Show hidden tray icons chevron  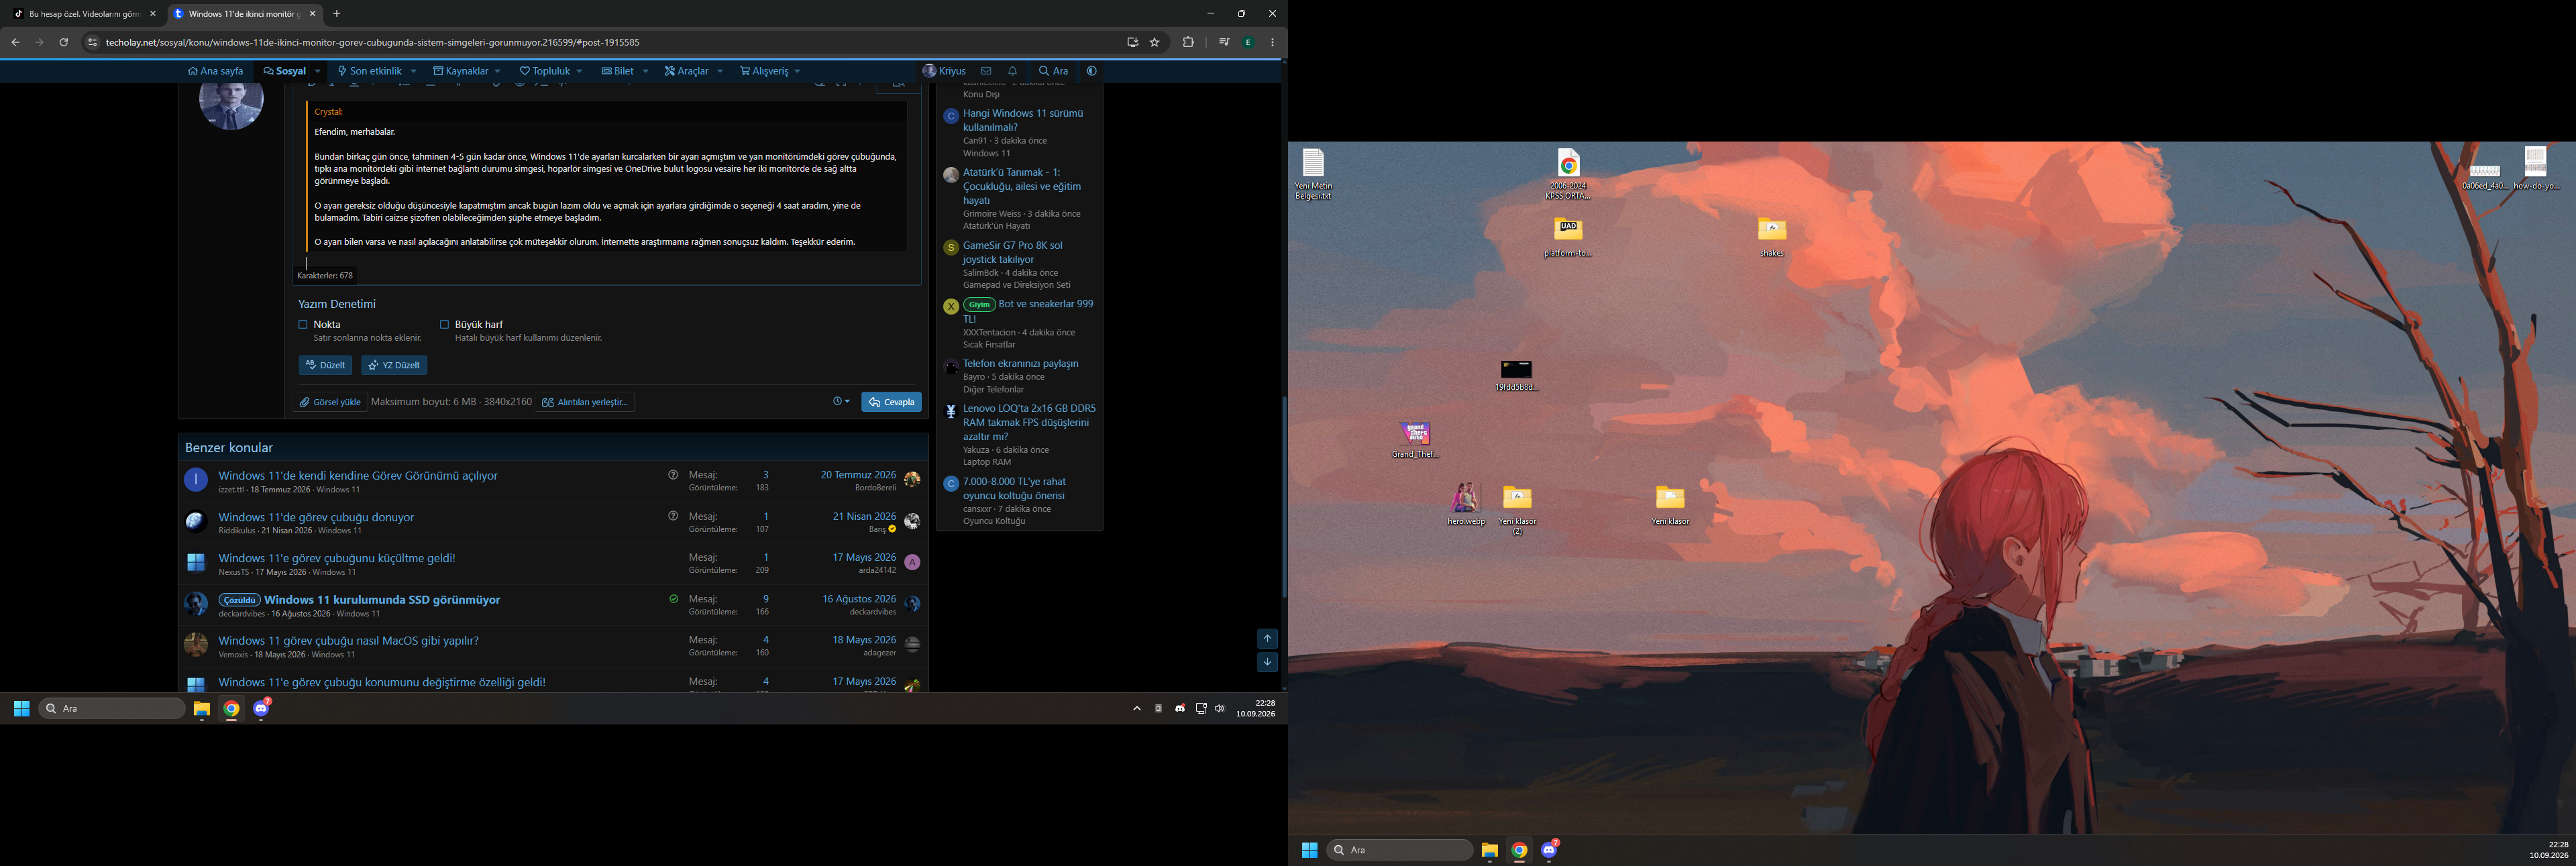tap(1137, 708)
